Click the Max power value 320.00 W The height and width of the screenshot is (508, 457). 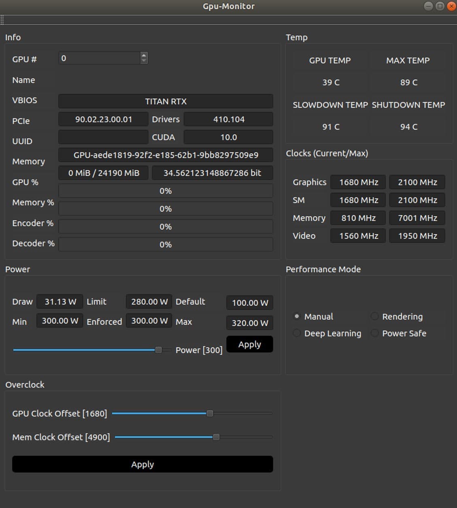click(x=250, y=323)
